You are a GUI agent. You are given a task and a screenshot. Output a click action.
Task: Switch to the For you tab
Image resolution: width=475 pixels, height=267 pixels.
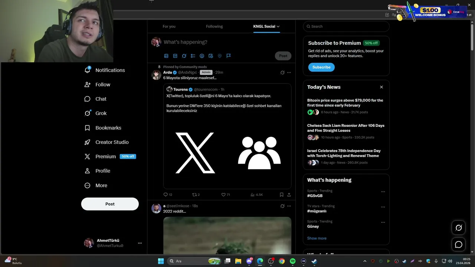(169, 26)
